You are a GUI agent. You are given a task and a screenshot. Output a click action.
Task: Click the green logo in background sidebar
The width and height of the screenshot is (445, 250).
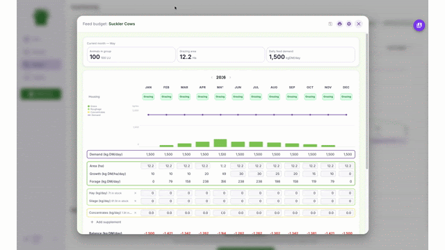[41, 17]
